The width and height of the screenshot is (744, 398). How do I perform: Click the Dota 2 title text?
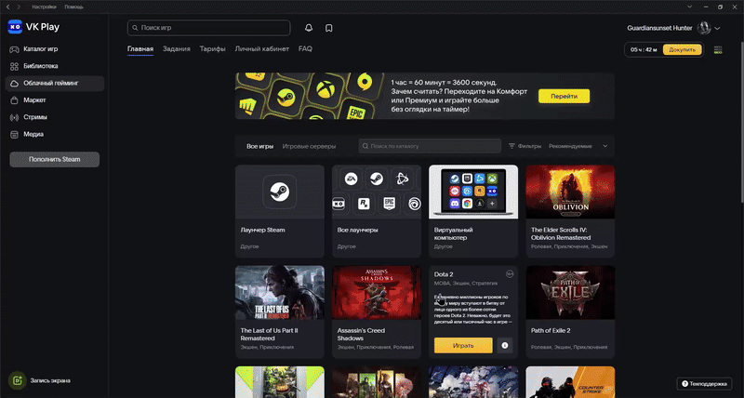pos(444,274)
